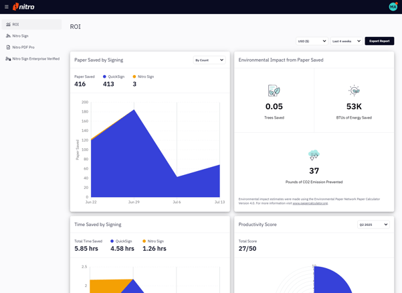This screenshot has height=293, width=402.
Task: Toggle Nitro Sign orange legend in Paper Saved
Action: tap(145, 76)
